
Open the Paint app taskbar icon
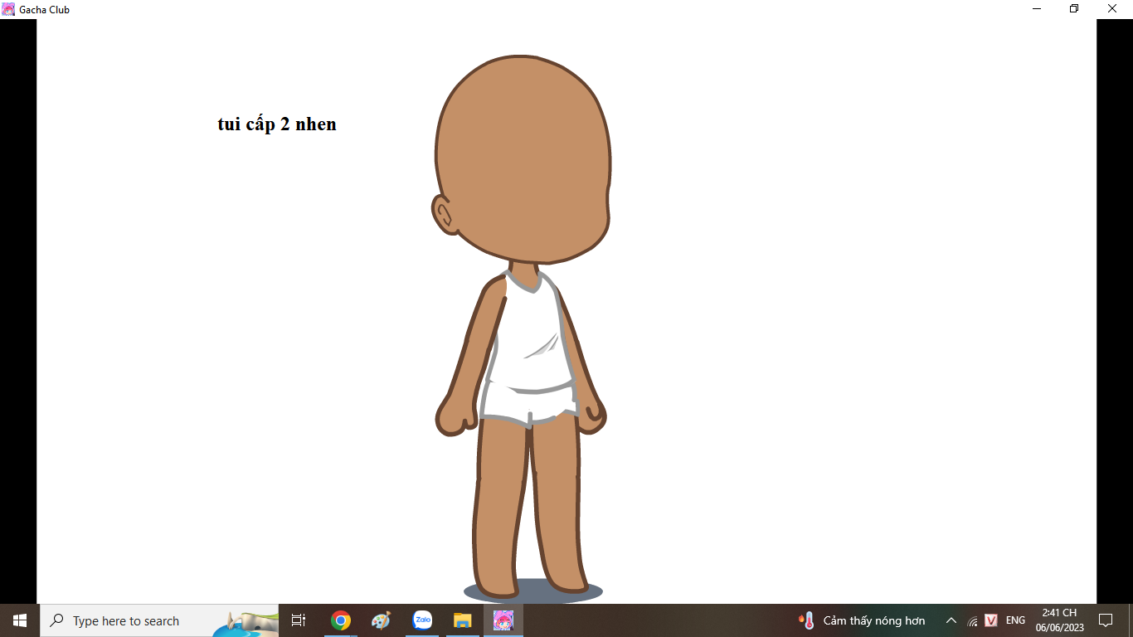point(381,620)
